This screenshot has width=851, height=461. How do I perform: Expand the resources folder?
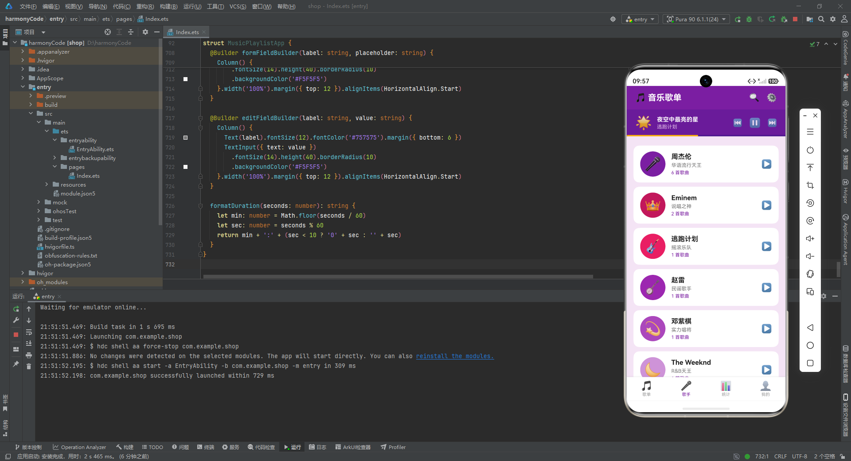[x=47, y=184]
